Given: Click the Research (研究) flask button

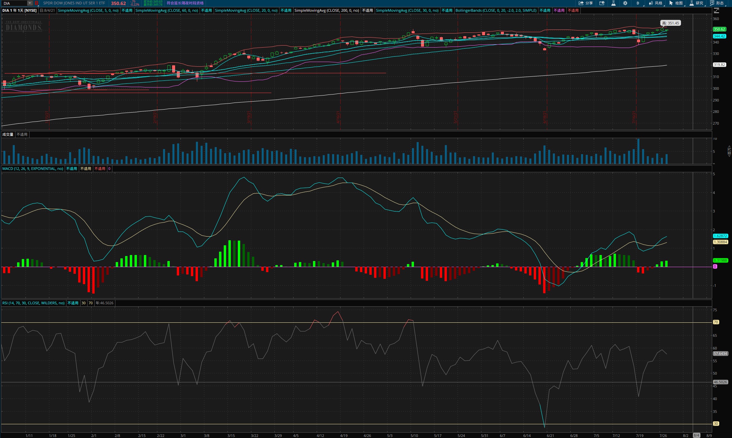Looking at the screenshot, I should (696, 3).
